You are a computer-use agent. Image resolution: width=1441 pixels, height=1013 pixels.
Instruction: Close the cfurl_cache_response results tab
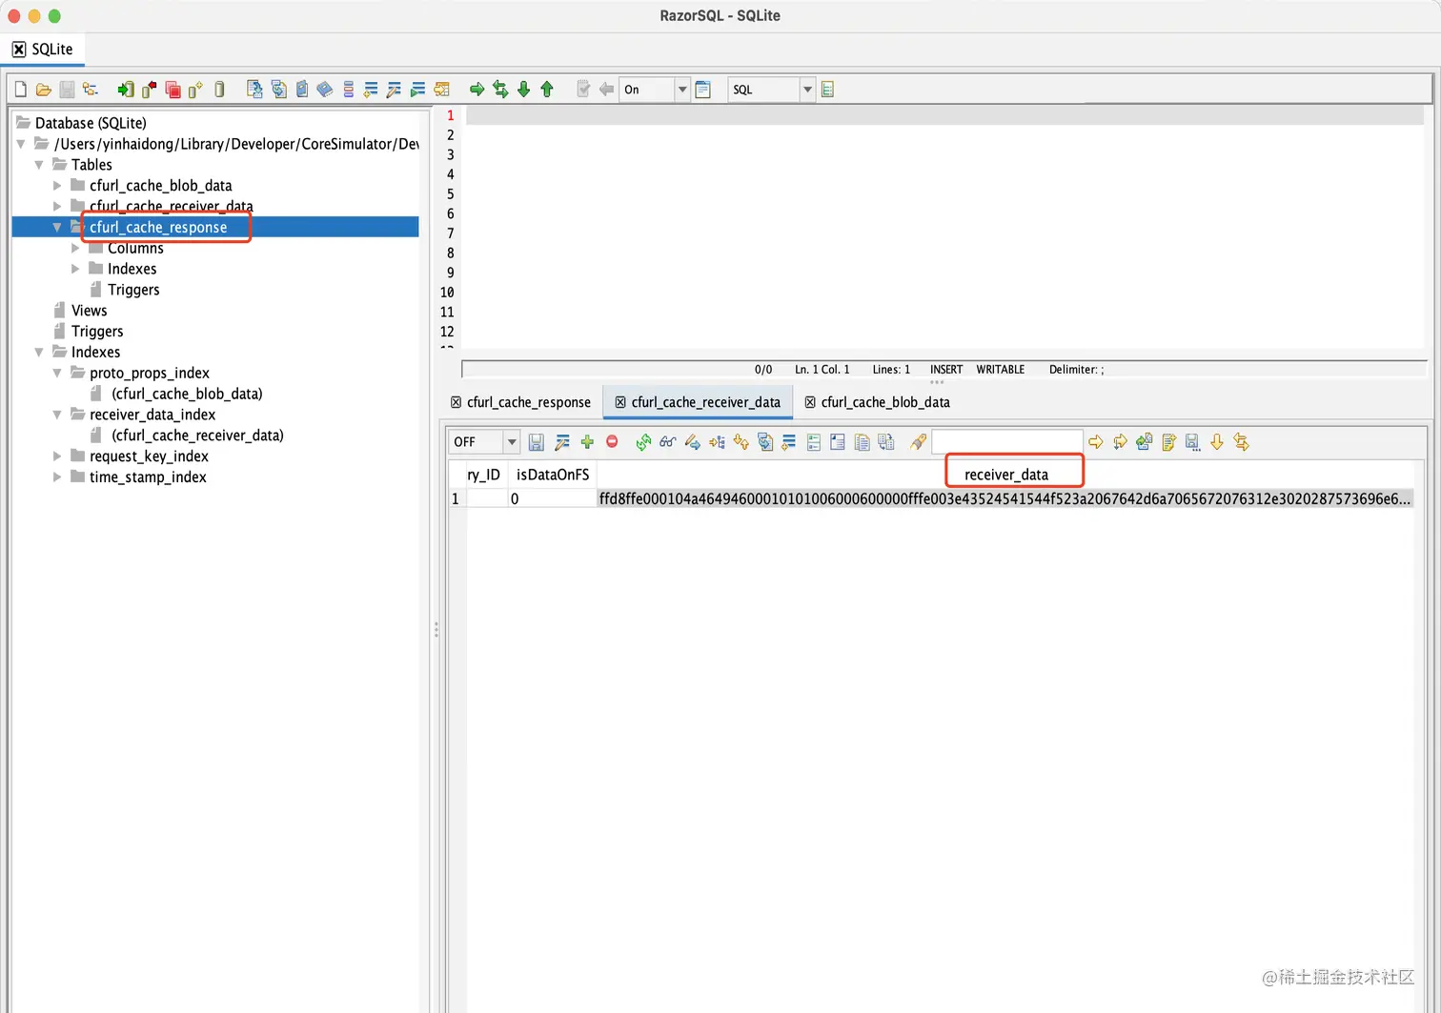click(x=457, y=402)
